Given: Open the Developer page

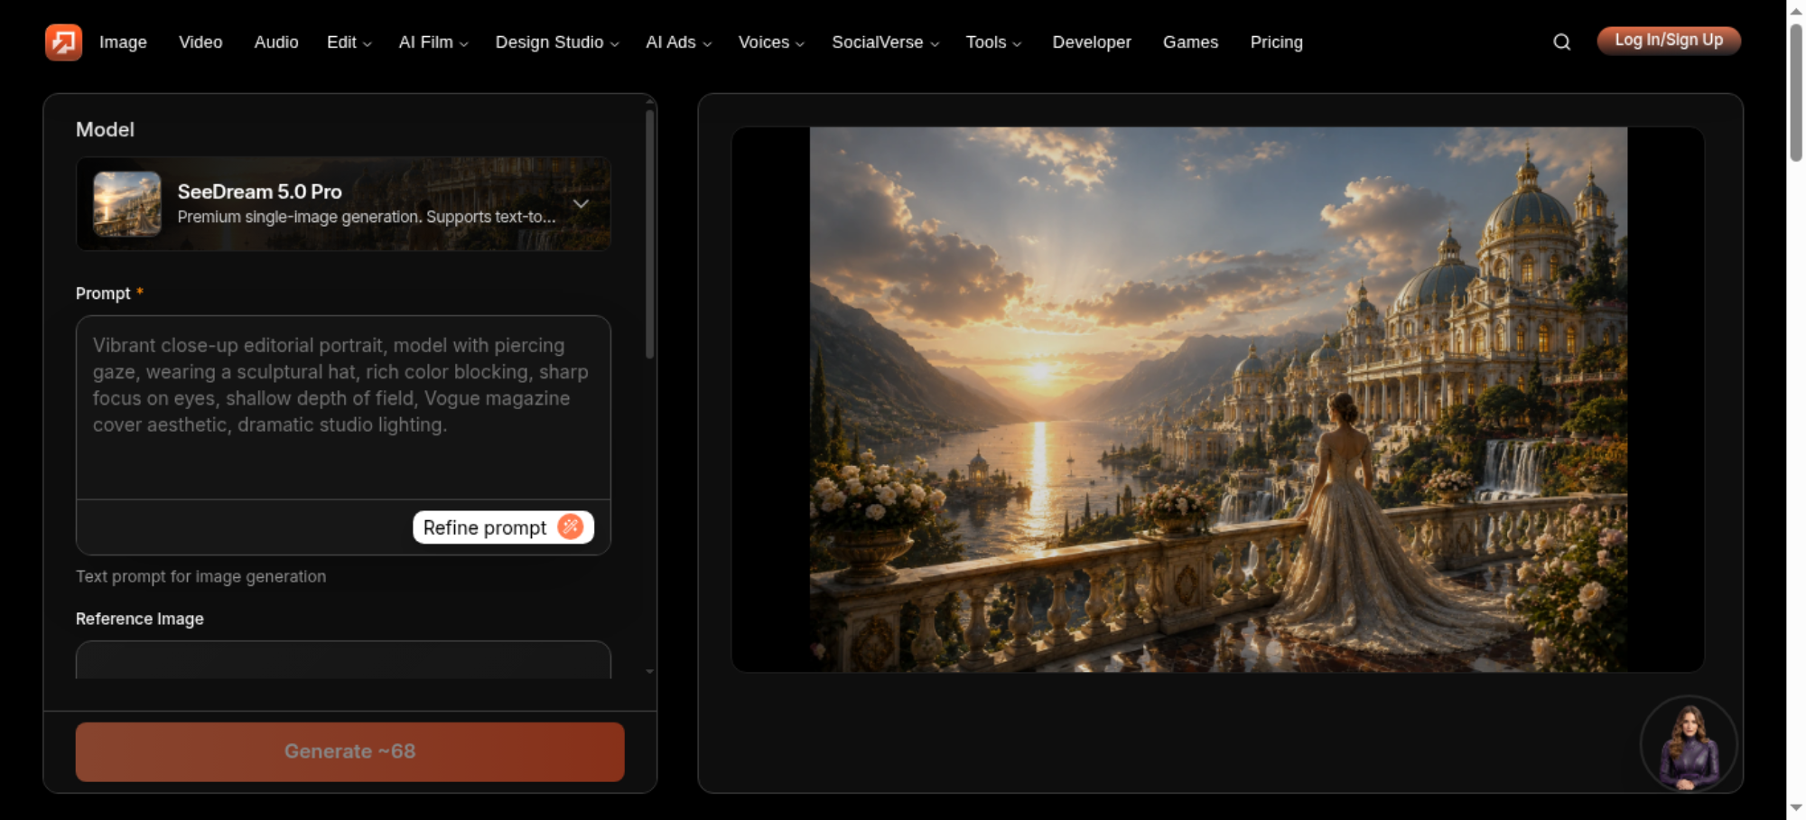Looking at the screenshot, I should click(1091, 42).
